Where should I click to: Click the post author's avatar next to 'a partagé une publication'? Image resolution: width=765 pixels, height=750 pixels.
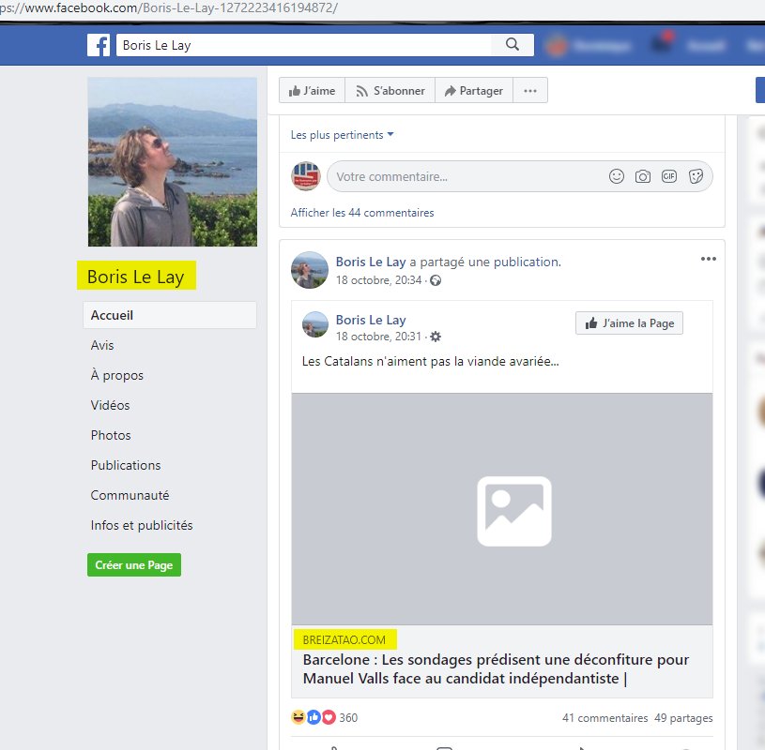tap(310, 270)
